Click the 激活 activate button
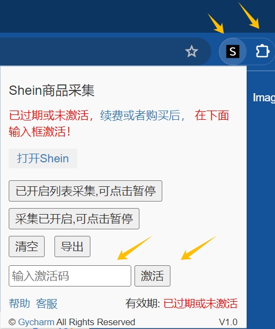This screenshot has width=275, height=329. click(x=152, y=276)
